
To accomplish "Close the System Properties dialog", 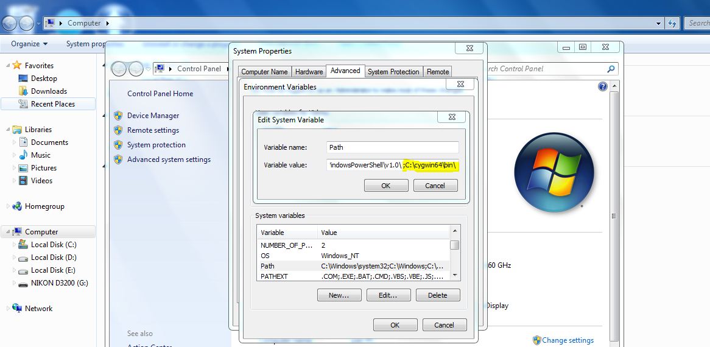I will tap(470, 48).
